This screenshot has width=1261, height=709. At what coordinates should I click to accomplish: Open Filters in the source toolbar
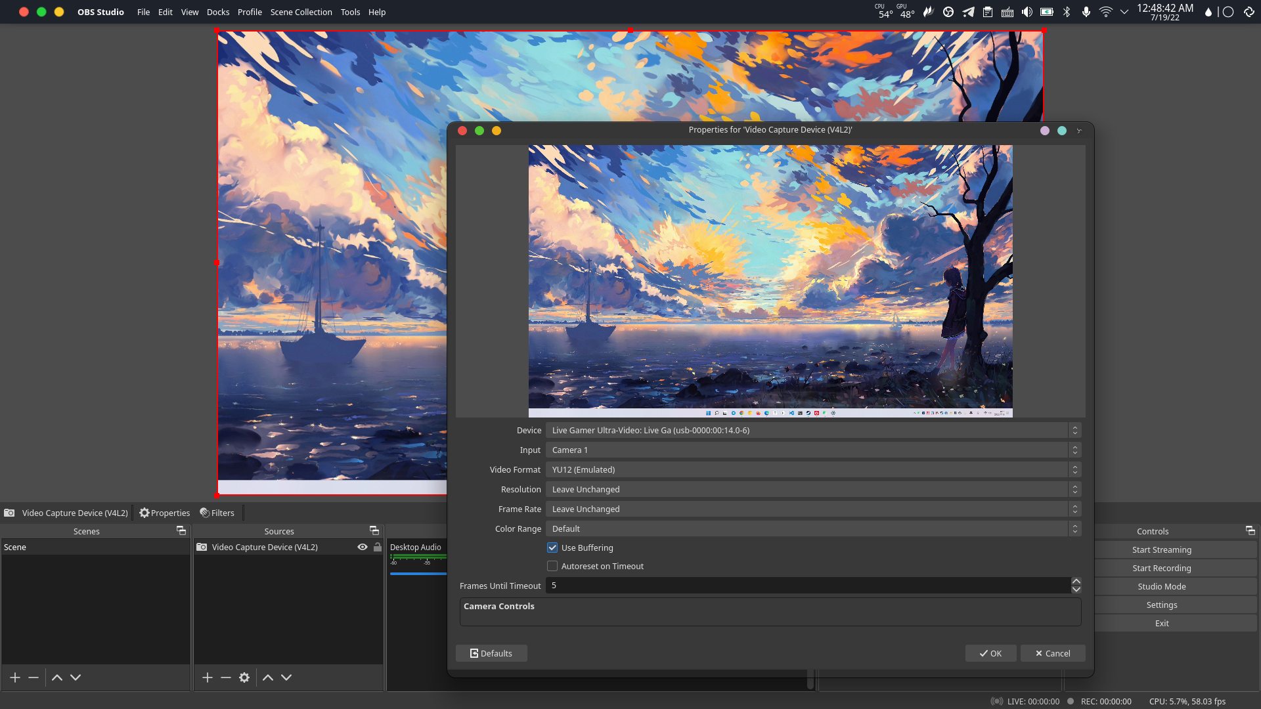(217, 513)
